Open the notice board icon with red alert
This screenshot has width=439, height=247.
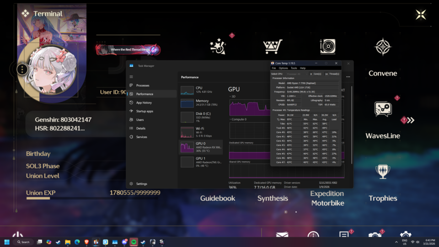[344, 234]
